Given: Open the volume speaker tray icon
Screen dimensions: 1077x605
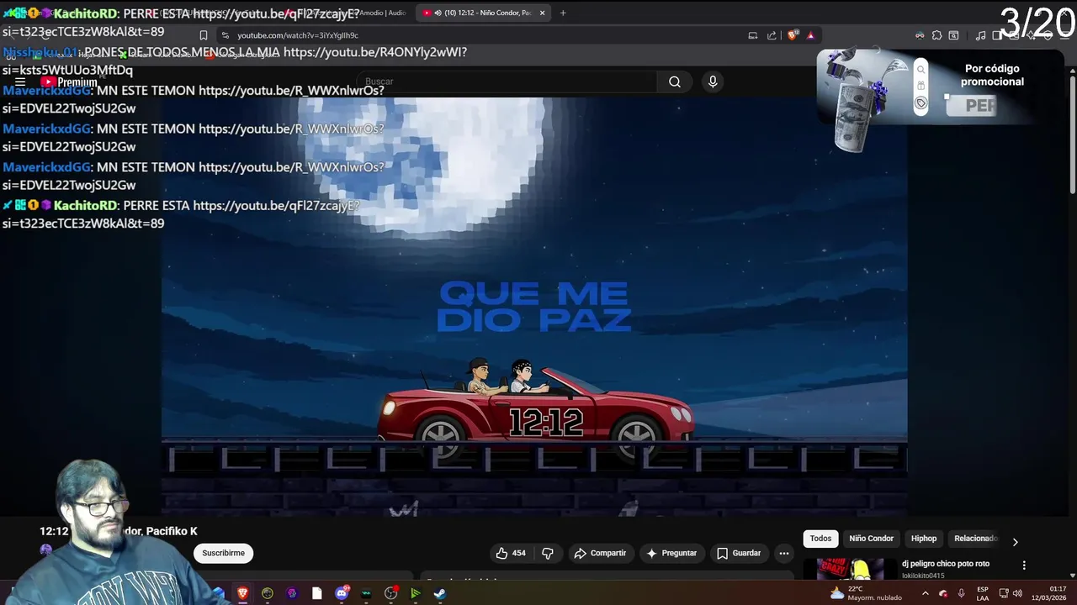Looking at the screenshot, I should [x=1019, y=593].
